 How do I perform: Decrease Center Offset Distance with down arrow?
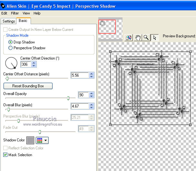(91, 77)
